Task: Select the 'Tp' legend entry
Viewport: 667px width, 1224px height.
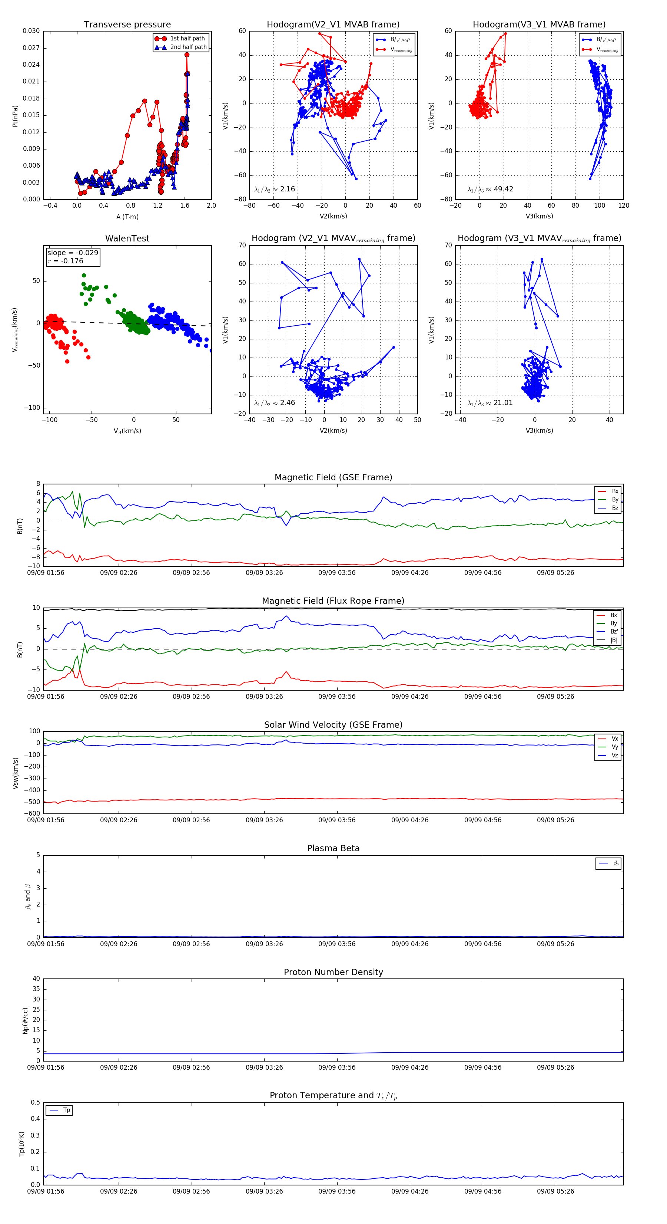Action: click(x=59, y=1111)
